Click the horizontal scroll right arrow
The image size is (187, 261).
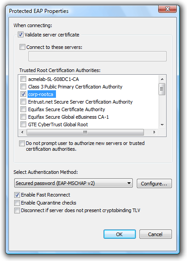155,132
